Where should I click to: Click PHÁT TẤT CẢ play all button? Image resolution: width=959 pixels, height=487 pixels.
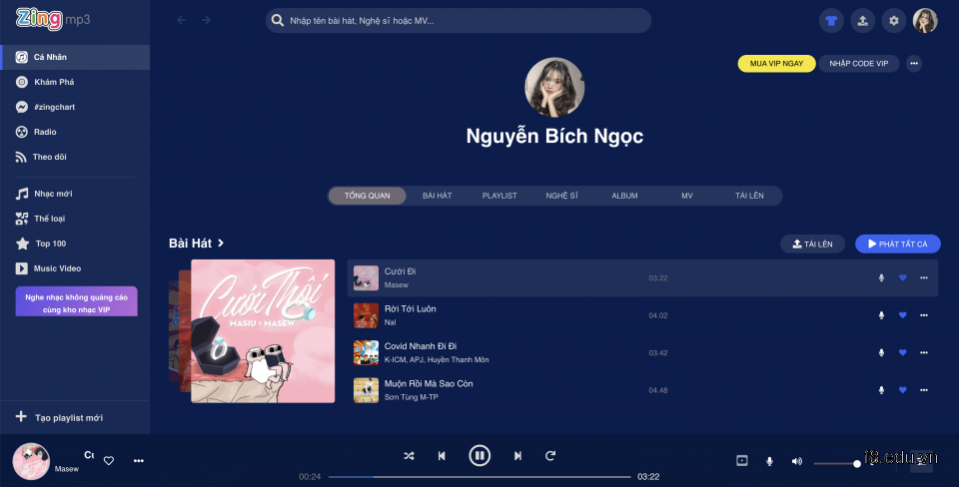click(897, 243)
